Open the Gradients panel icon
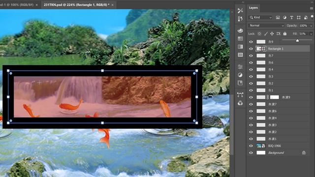The width and height of the screenshot is (315, 177). pyautogui.click(x=240, y=47)
